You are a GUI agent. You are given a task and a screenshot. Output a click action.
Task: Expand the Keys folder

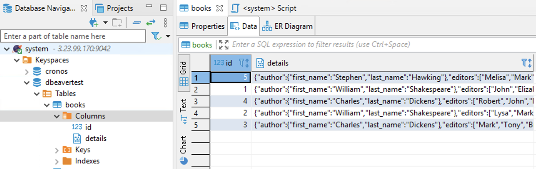(57, 150)
